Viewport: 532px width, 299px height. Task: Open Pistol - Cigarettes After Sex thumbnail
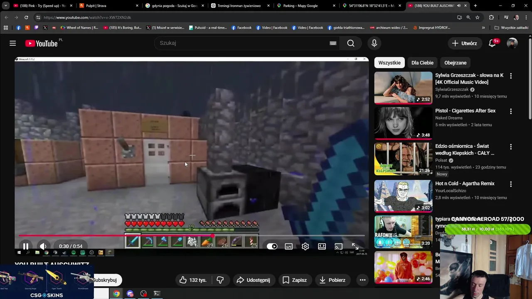pyautogui.click(x=403, y=123)
